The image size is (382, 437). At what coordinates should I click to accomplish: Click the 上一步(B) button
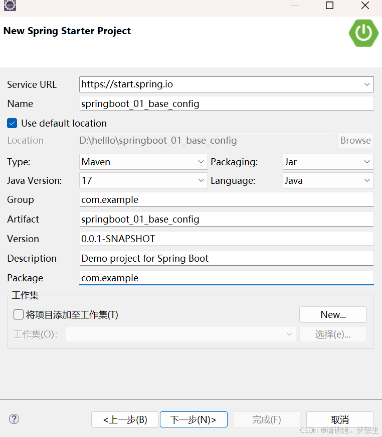point(125,419)
